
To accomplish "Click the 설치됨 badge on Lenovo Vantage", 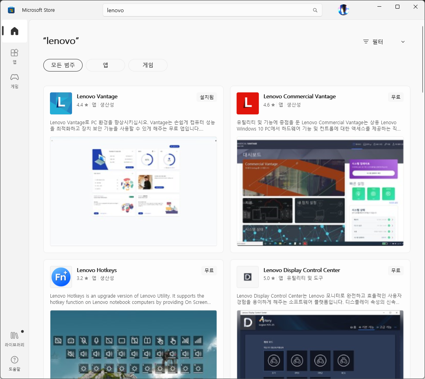I will (207, 97).
